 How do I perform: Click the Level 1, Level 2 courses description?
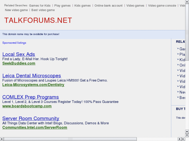(60, 102)
